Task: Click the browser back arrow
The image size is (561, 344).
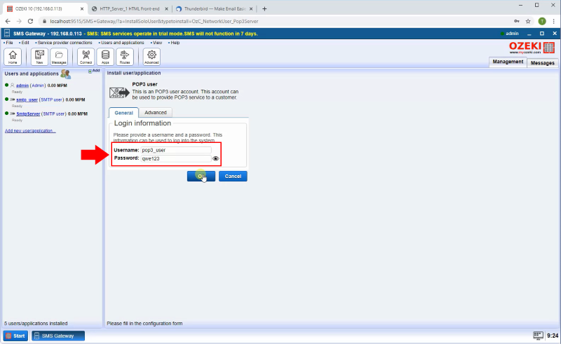Action: click(x=8, y=21)
